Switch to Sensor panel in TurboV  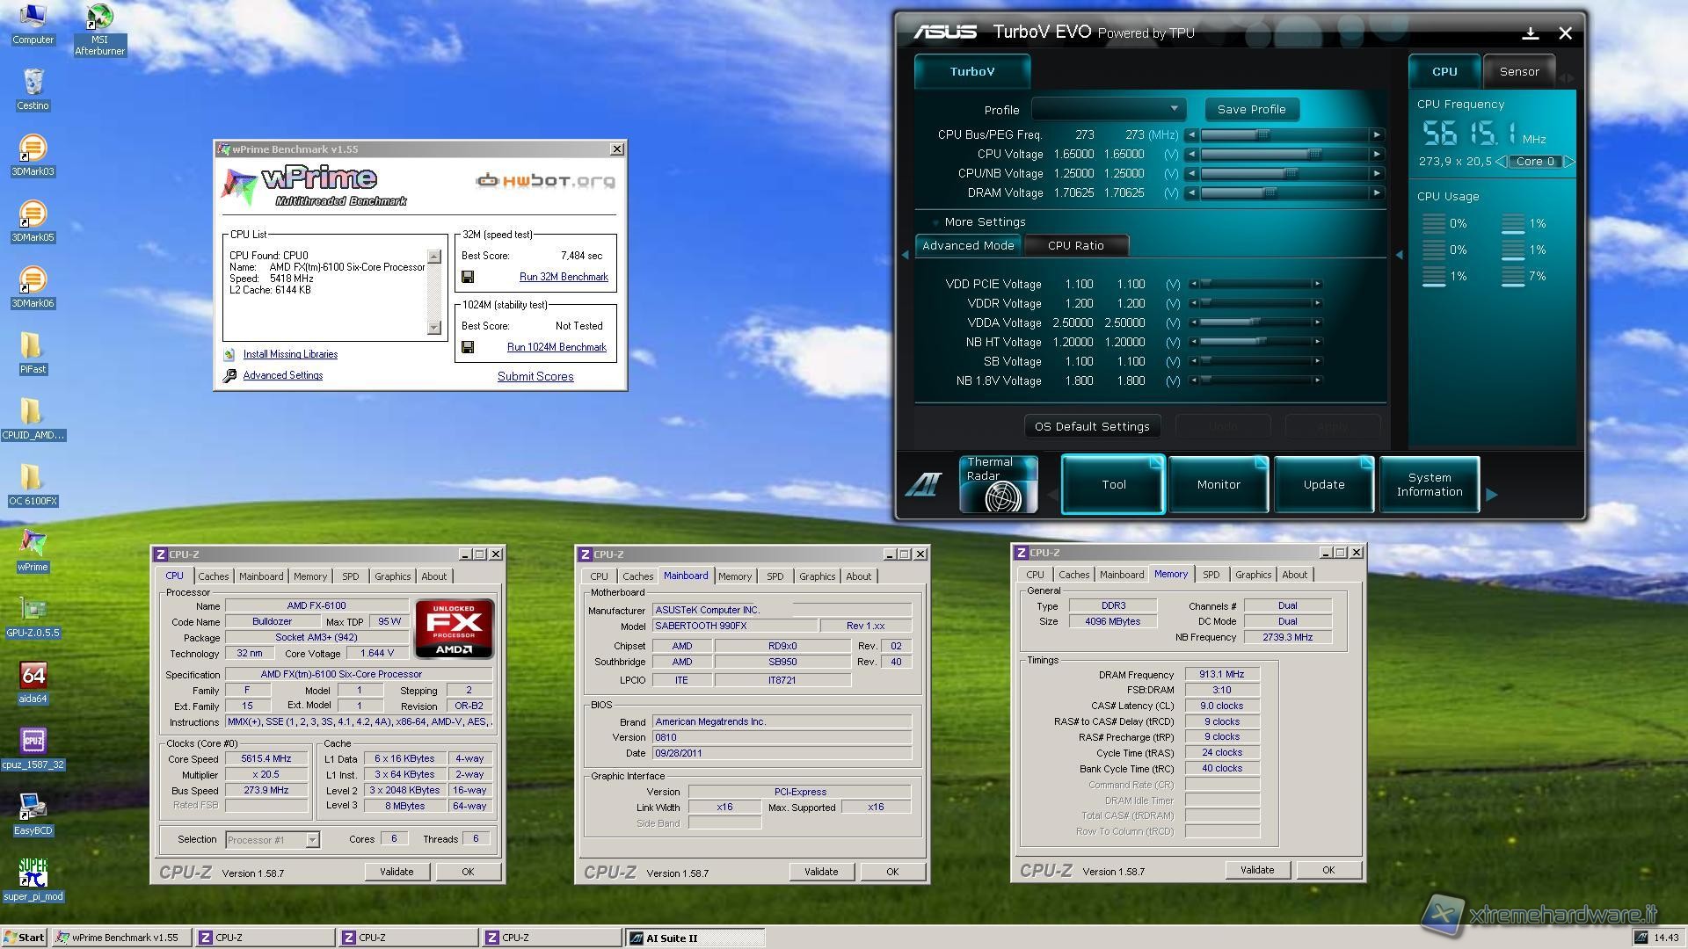[x=1518, y=72]
